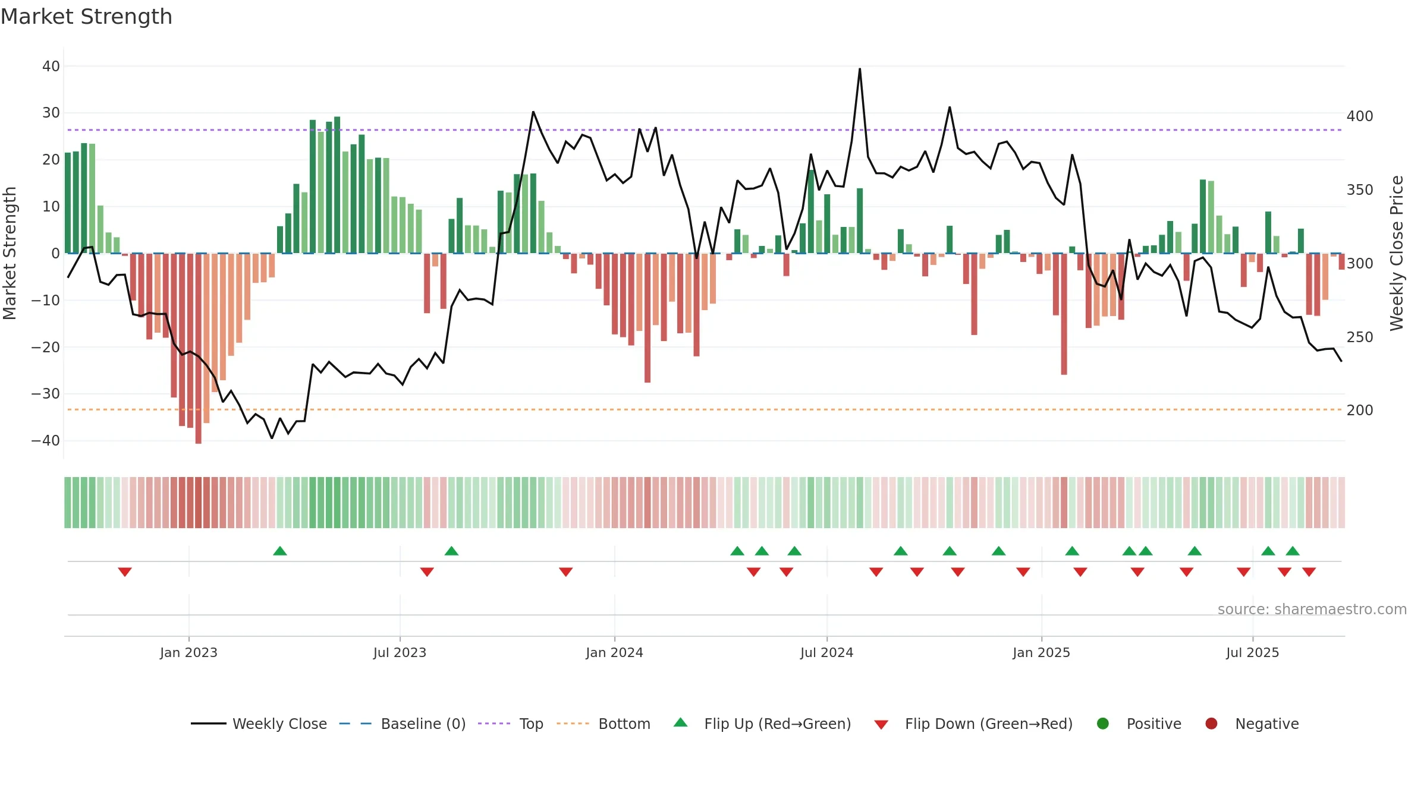
Task: Click the tallest green bar near 29
Action: point(337,185)
